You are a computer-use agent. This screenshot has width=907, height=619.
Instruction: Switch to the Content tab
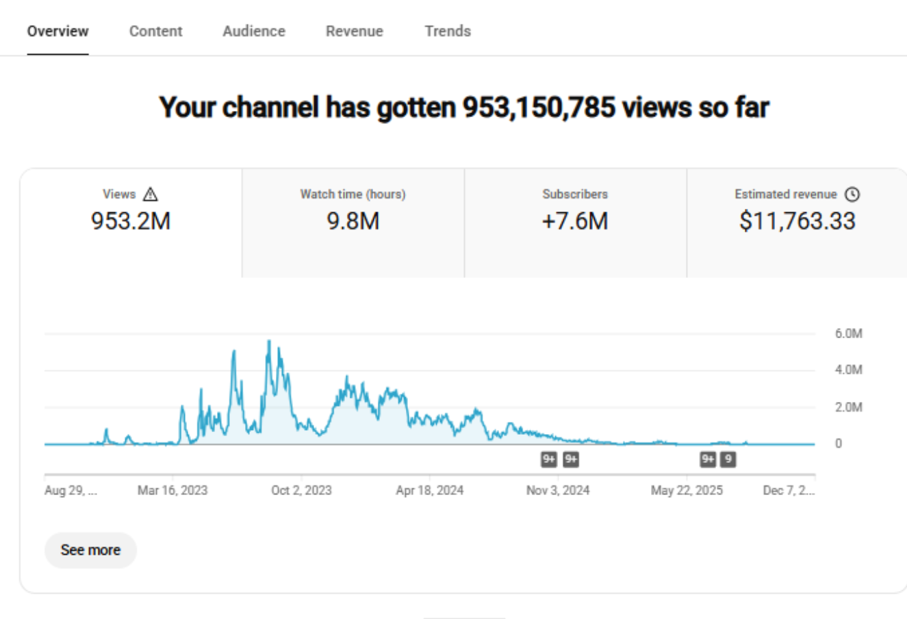point(155,31)
